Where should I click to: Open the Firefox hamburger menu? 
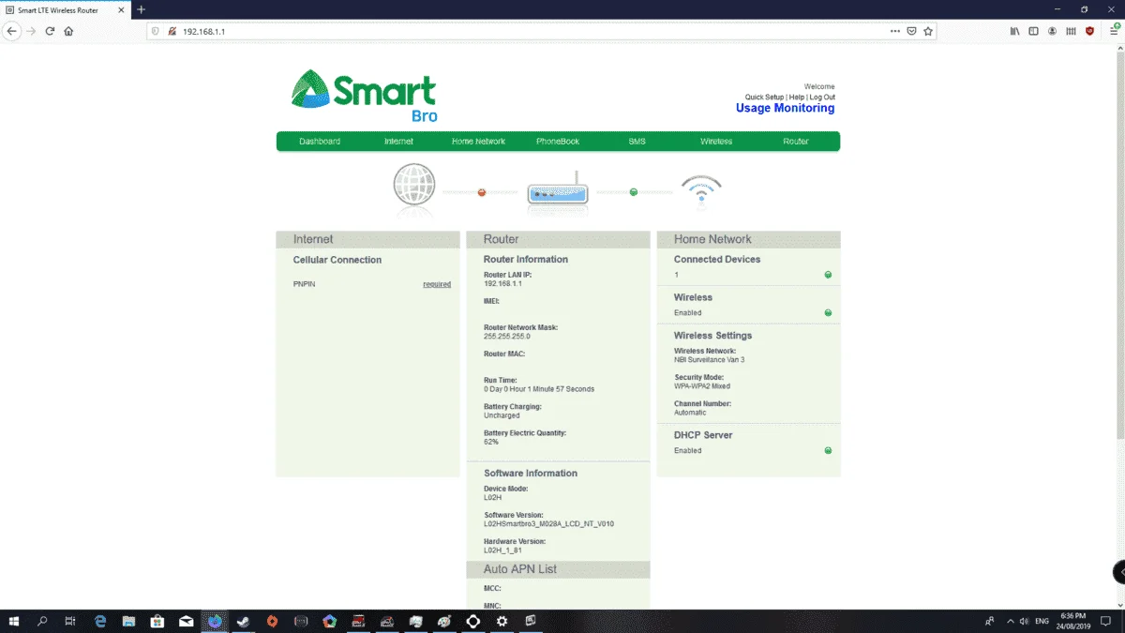[x=1114, y=31]
